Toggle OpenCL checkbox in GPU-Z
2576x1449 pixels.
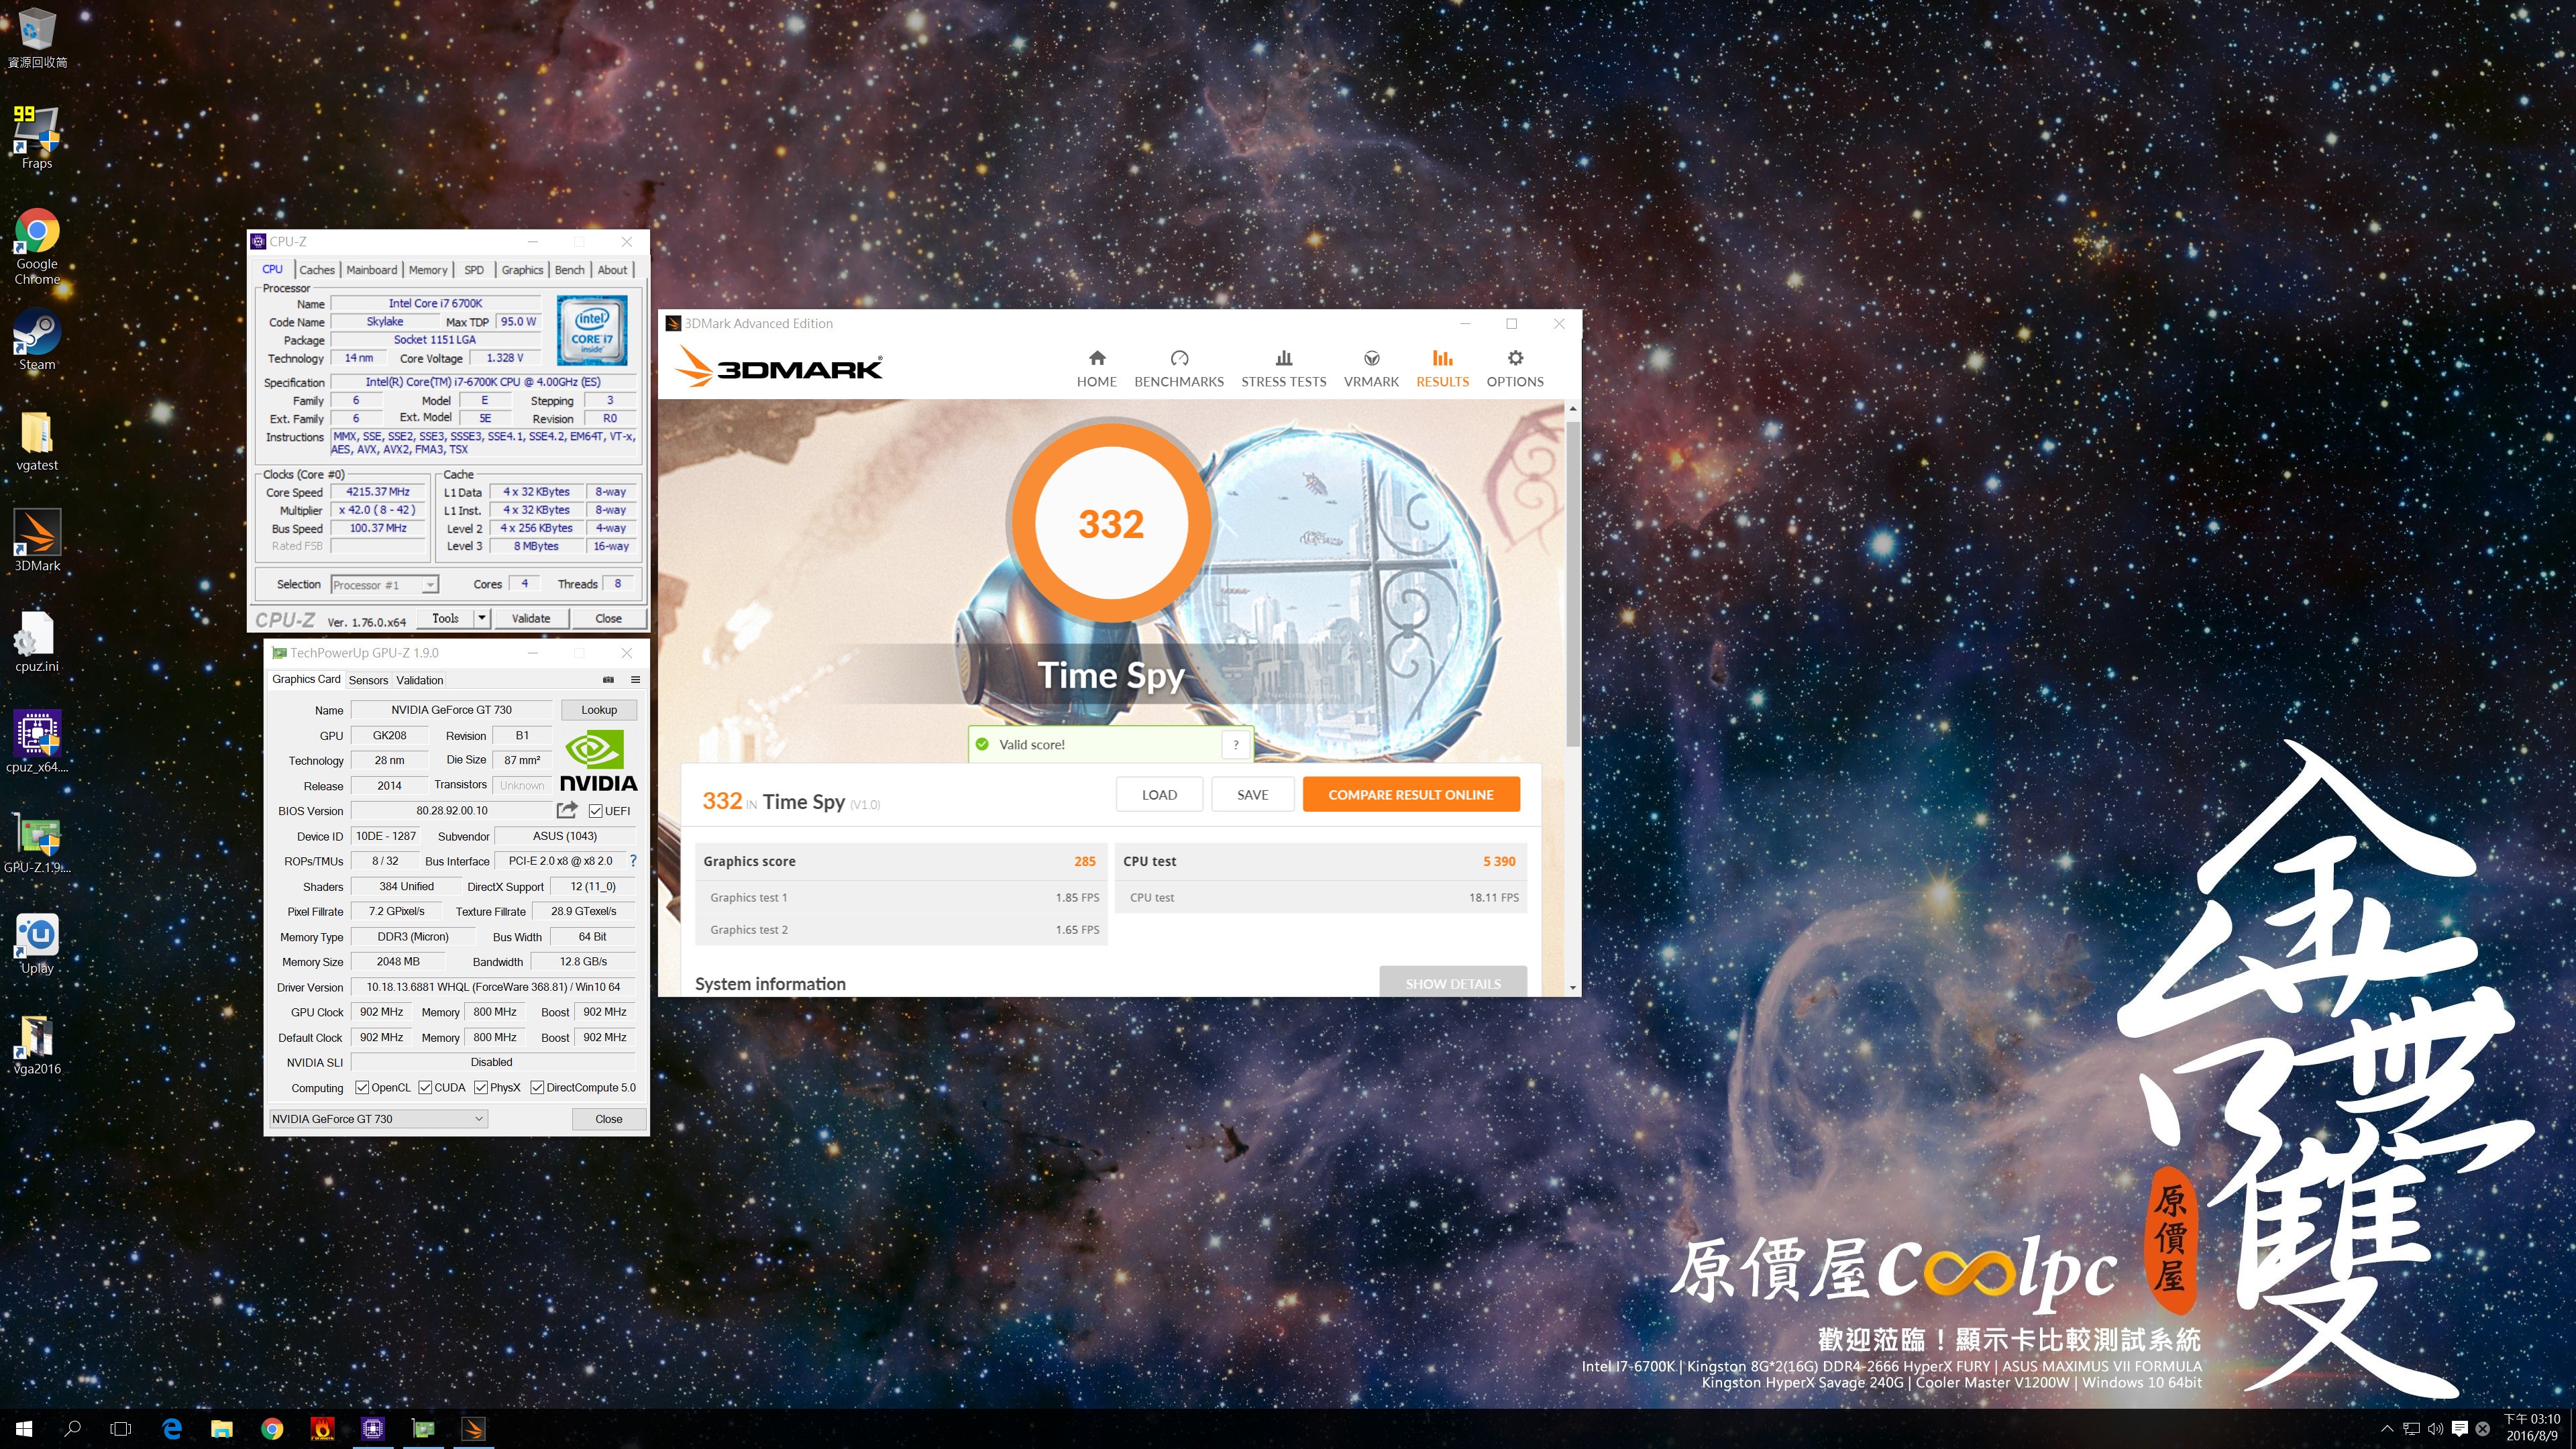coord(362,1087)
